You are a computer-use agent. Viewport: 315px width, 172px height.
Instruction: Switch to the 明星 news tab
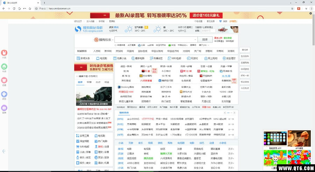(x=107, y=82)
